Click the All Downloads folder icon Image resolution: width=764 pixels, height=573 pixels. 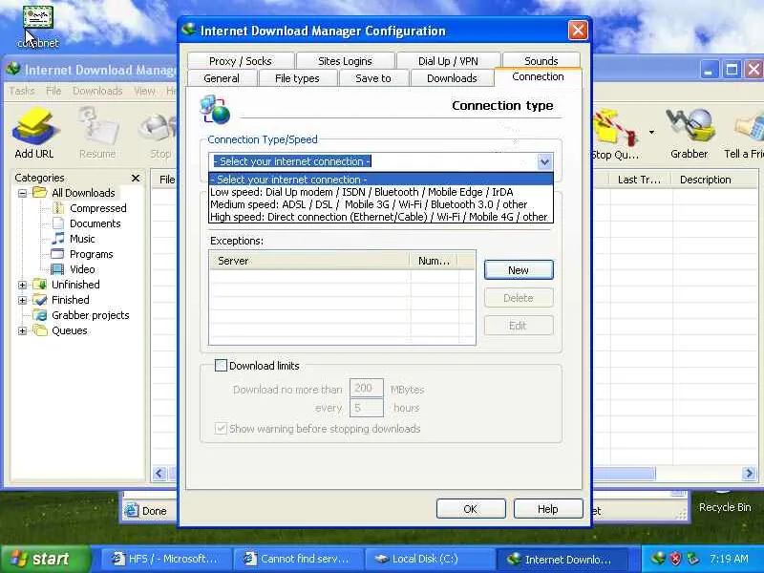point(40,193)
